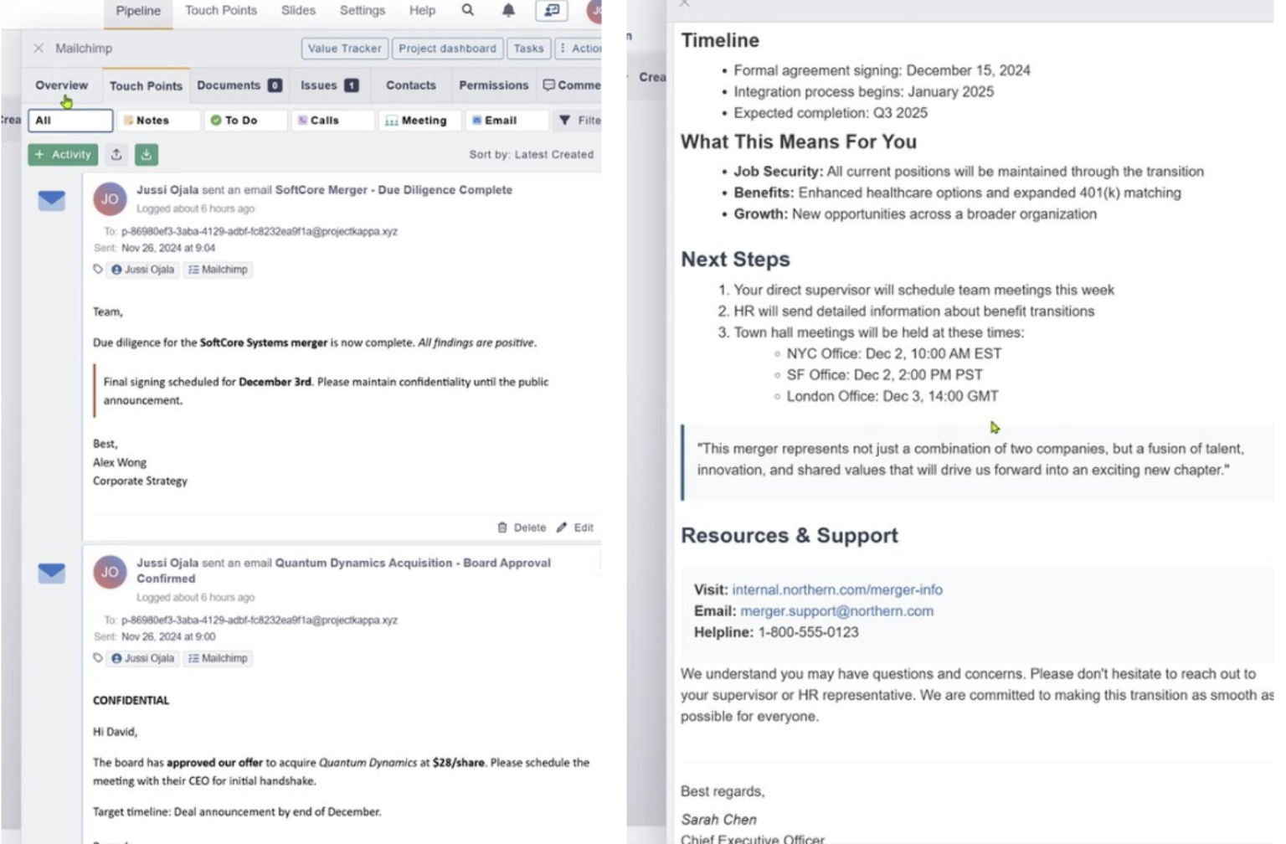This screenshot has width=1286, height=844.
Task: Open the Actions menu
Action: click(579, 49)
